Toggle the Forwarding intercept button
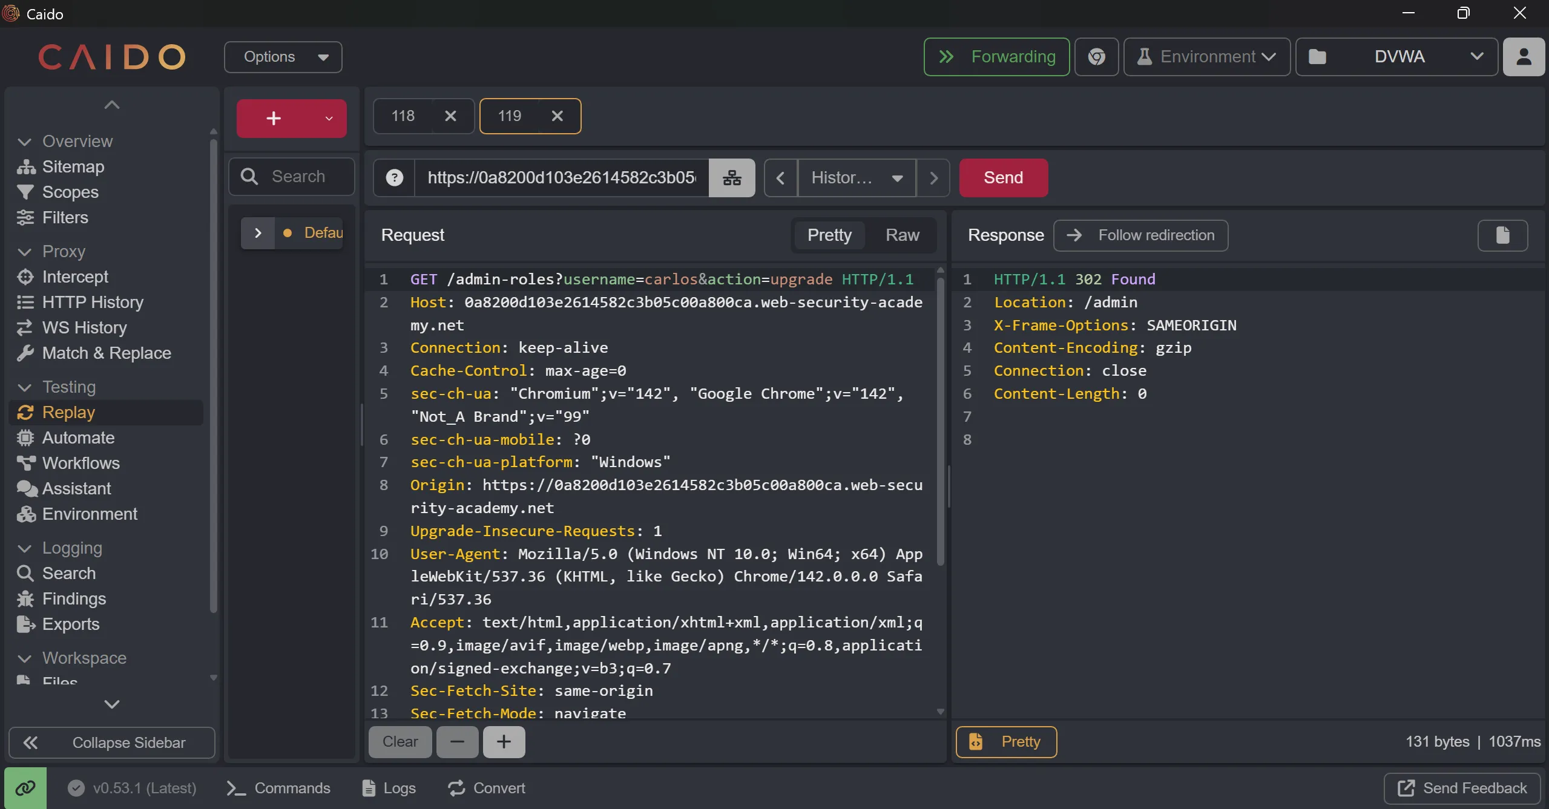 coord(996,57)
